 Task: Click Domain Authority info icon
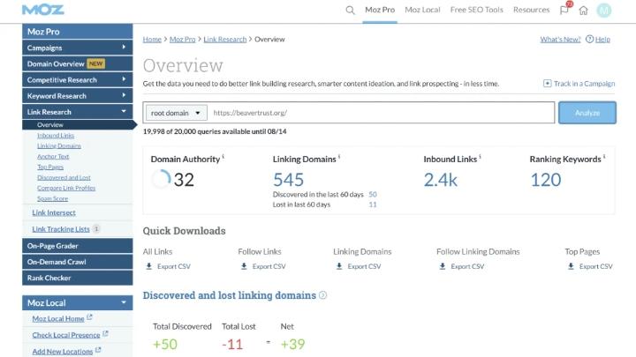[223, 157]
